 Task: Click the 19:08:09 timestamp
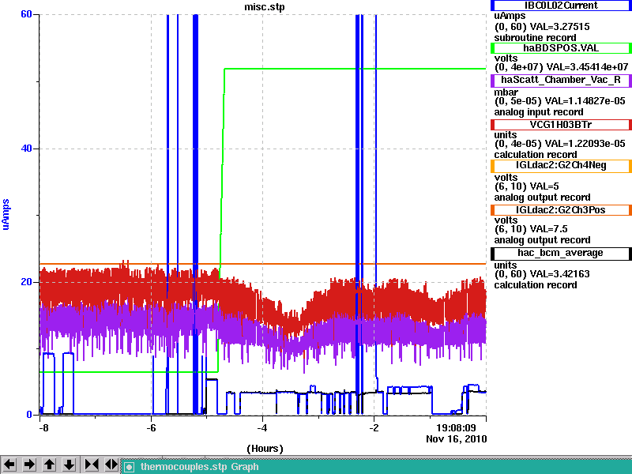[x=456, y=428]
